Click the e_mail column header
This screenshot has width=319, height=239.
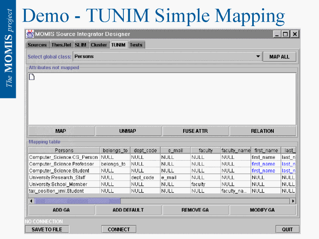tap(175, 151)
